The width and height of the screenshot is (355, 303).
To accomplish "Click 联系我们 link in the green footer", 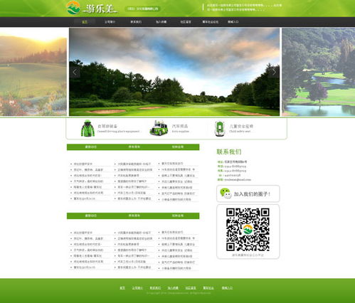I will (155, 288).
